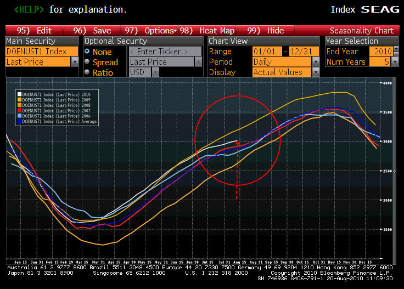Expand the Main Security Last Price dropdown
Viewport: 404px width, 289px height.
pos(75,62)
